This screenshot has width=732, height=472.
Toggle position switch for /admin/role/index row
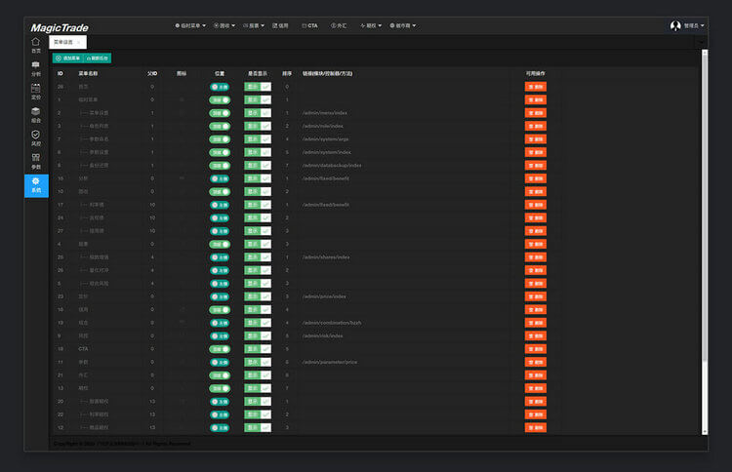point(220,126)
